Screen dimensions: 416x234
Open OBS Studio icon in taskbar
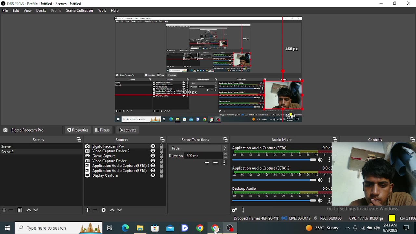[230, 228]
